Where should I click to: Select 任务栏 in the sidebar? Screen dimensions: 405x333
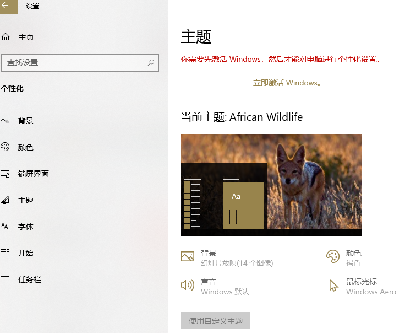click(x=30, y=280)
